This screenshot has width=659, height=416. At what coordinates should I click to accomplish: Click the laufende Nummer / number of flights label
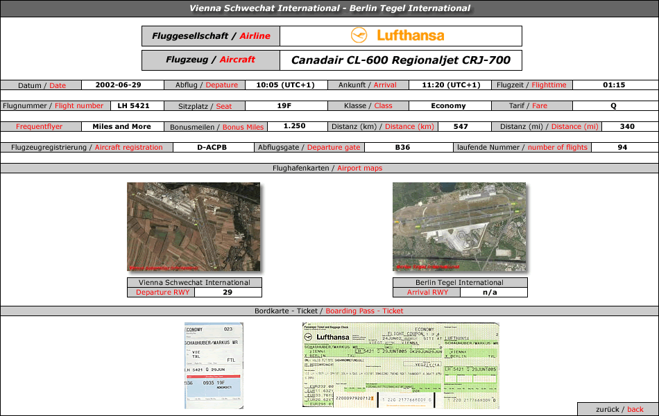click(x=522, y=148)
